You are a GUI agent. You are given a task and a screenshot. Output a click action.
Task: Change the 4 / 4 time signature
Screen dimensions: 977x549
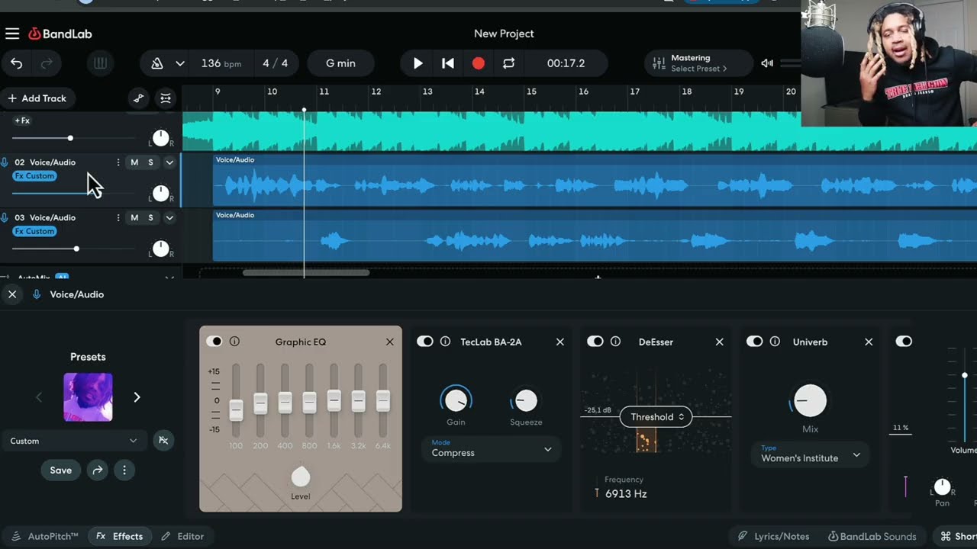point(275,63)
